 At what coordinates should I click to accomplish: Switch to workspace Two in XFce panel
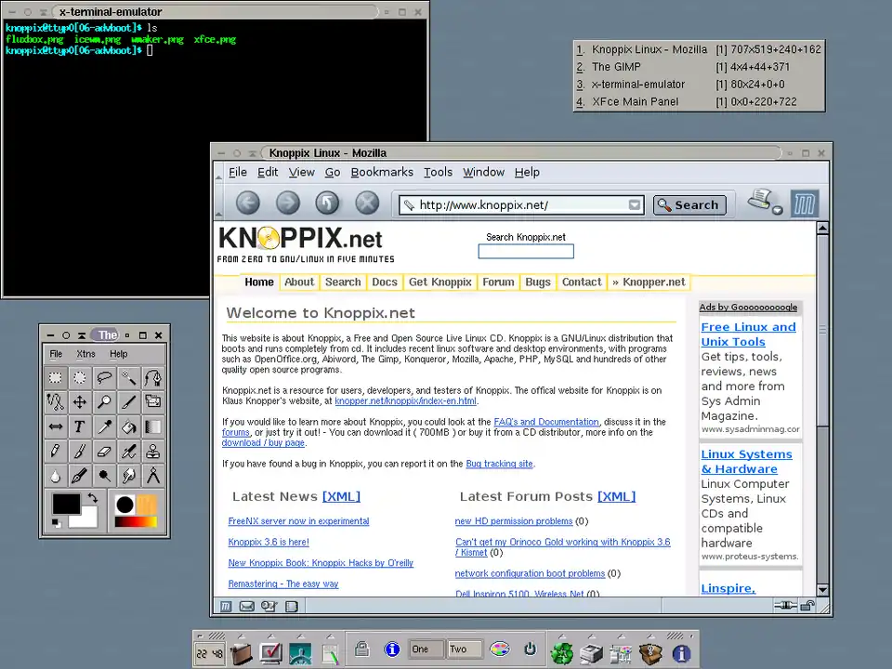(465, 649)
